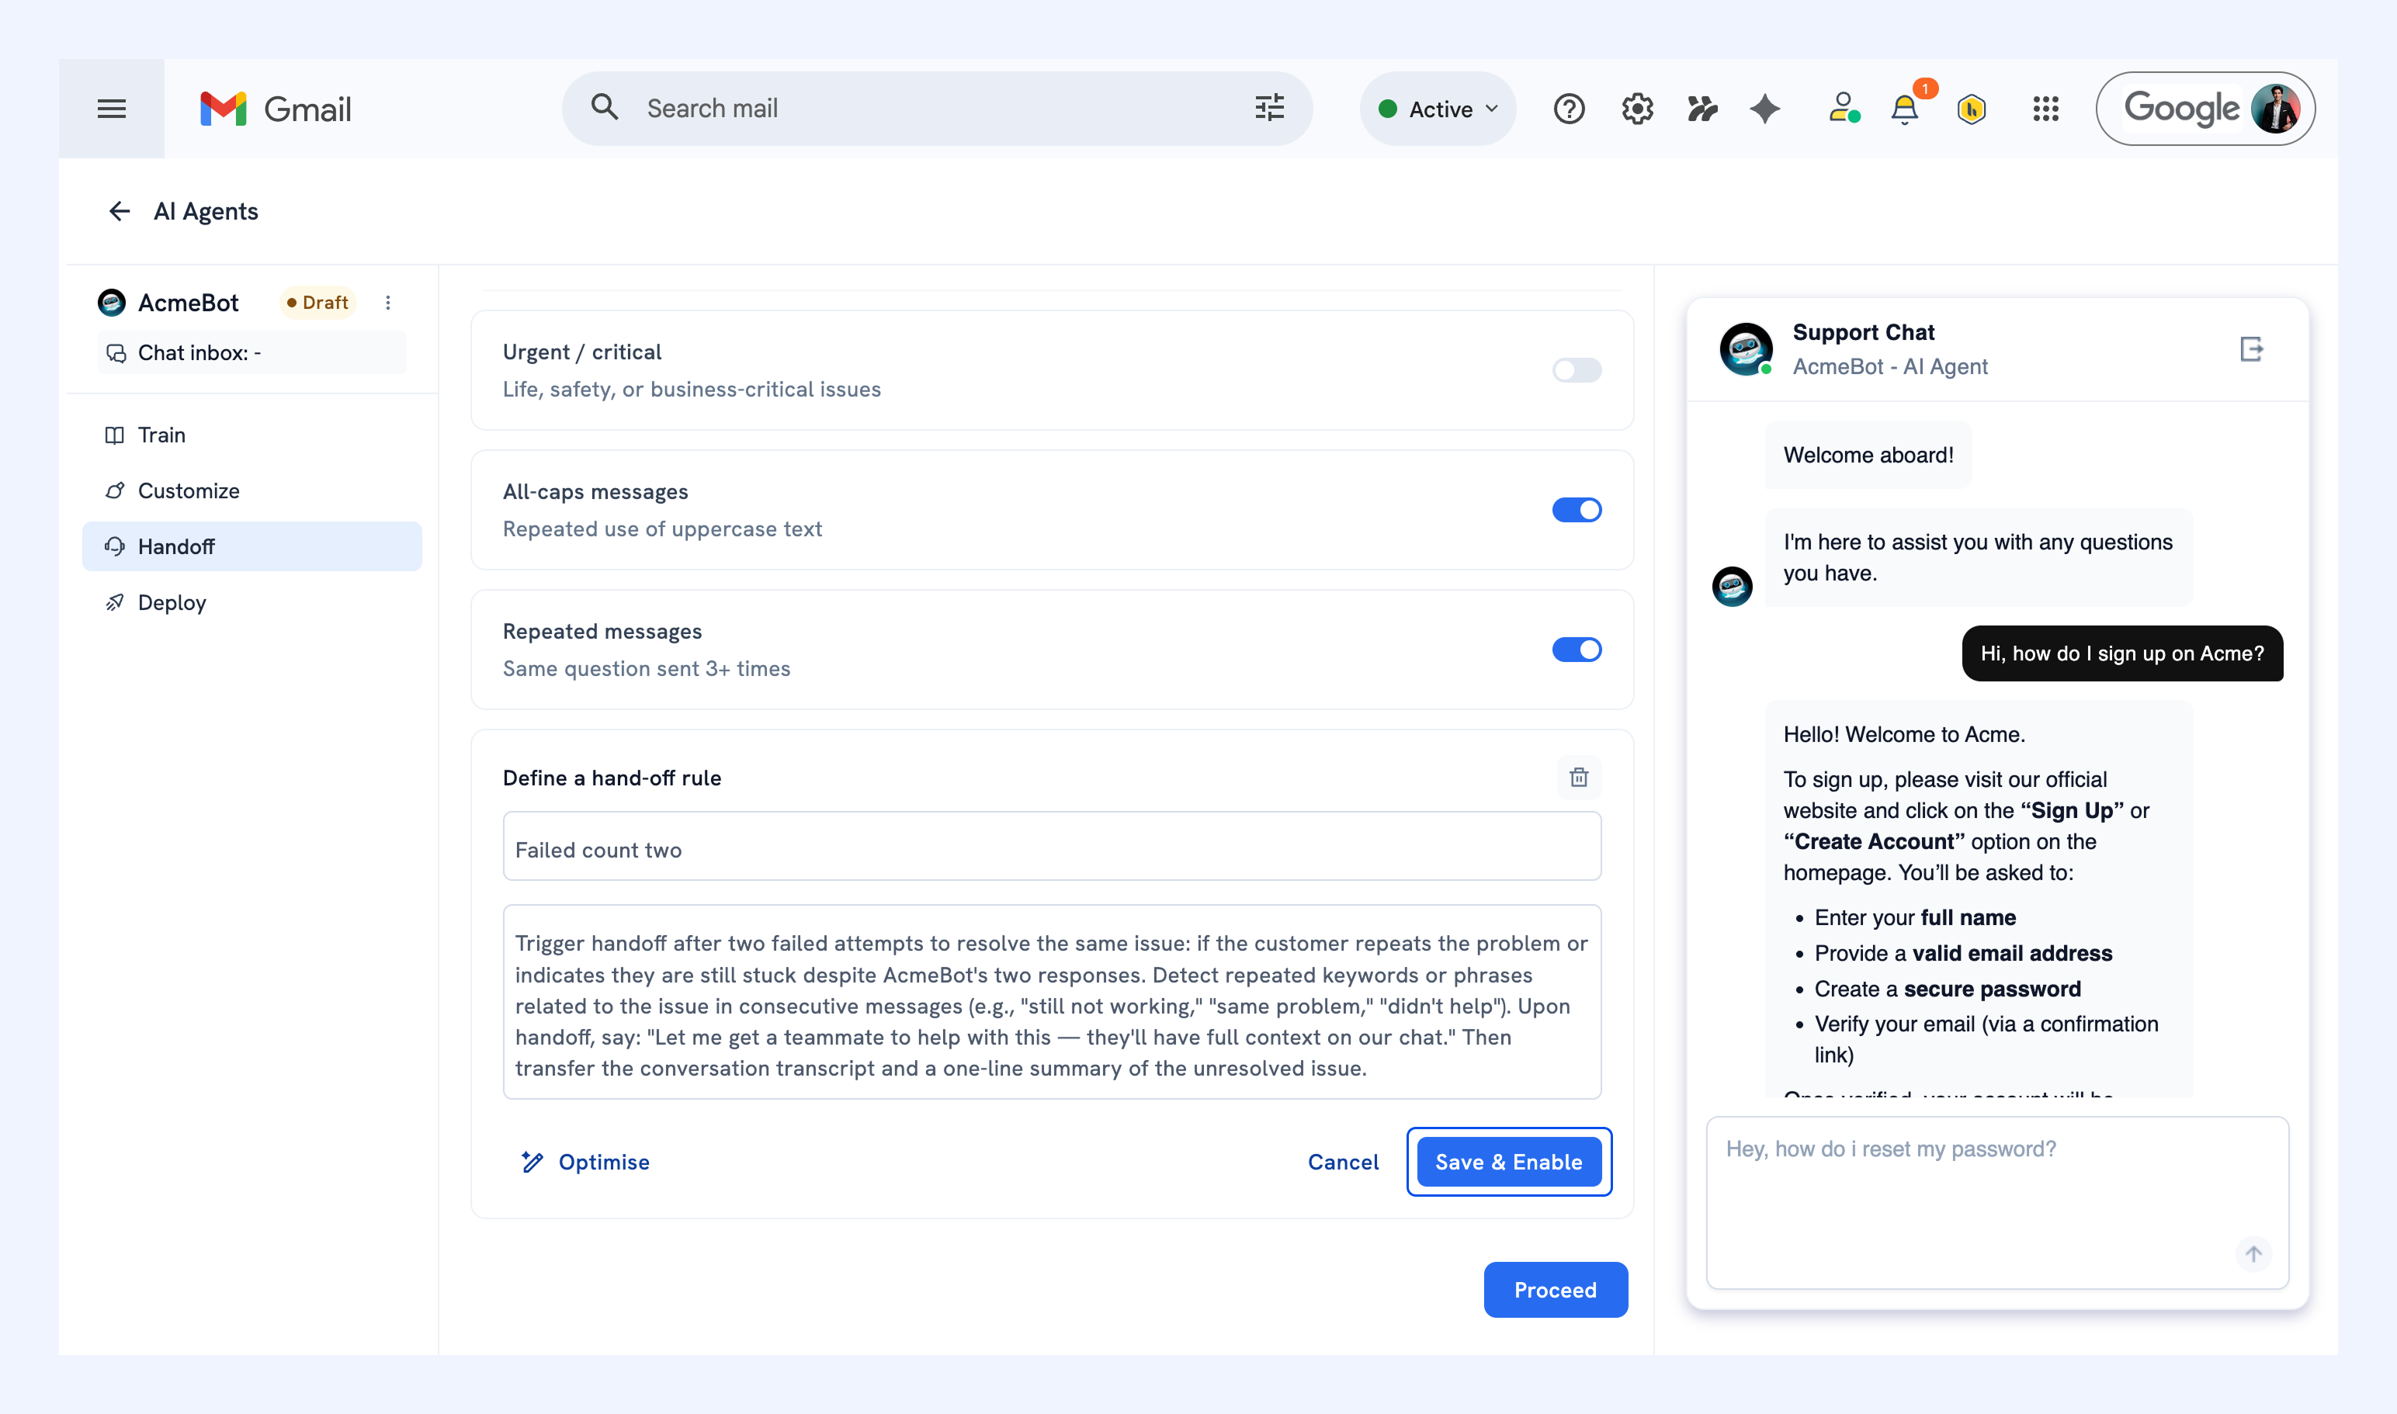This screenshot has width=2397, height=1414.
Task: Click the AcmeBot avatar in sidebar
Action: (x=112, y=302)
